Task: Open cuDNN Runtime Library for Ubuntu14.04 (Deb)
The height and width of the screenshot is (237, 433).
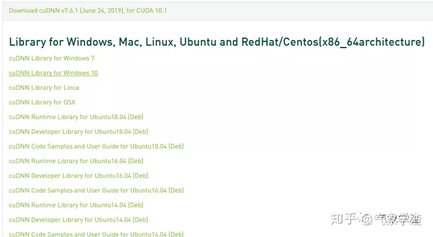Action: [76, 205]
